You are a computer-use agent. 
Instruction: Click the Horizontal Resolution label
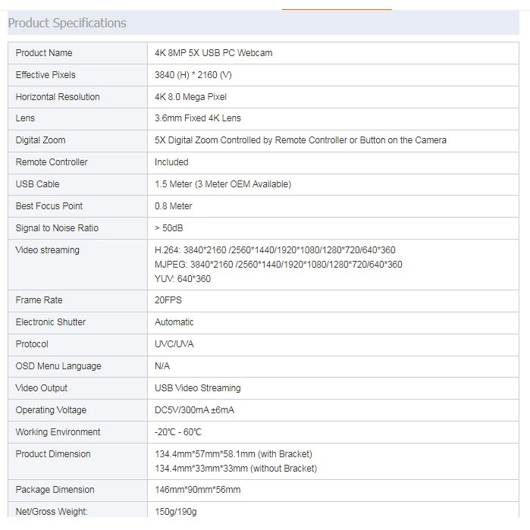(x=58, y=97)
